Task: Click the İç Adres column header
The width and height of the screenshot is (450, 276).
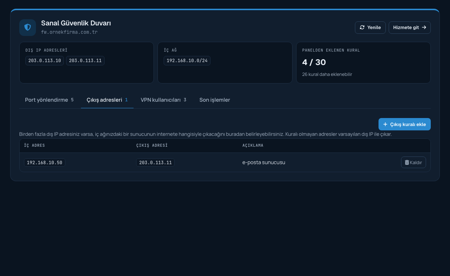Action: point(34,145)
